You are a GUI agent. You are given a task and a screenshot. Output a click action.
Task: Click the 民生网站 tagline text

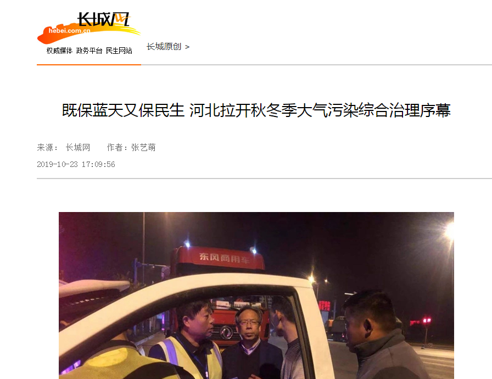[x=119, y=51]
